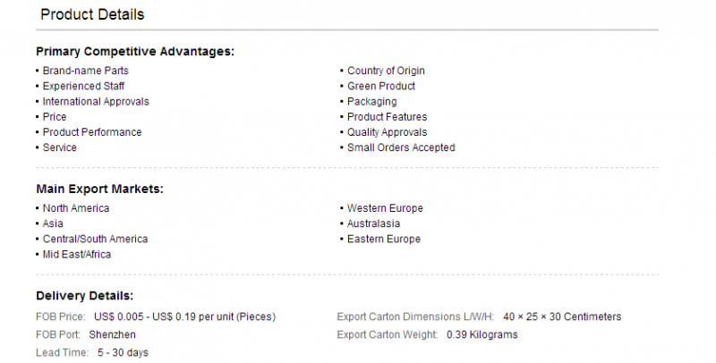716x363 pixels.
Task: Click the Central/South America market
Action: click(x=96, y=239)
